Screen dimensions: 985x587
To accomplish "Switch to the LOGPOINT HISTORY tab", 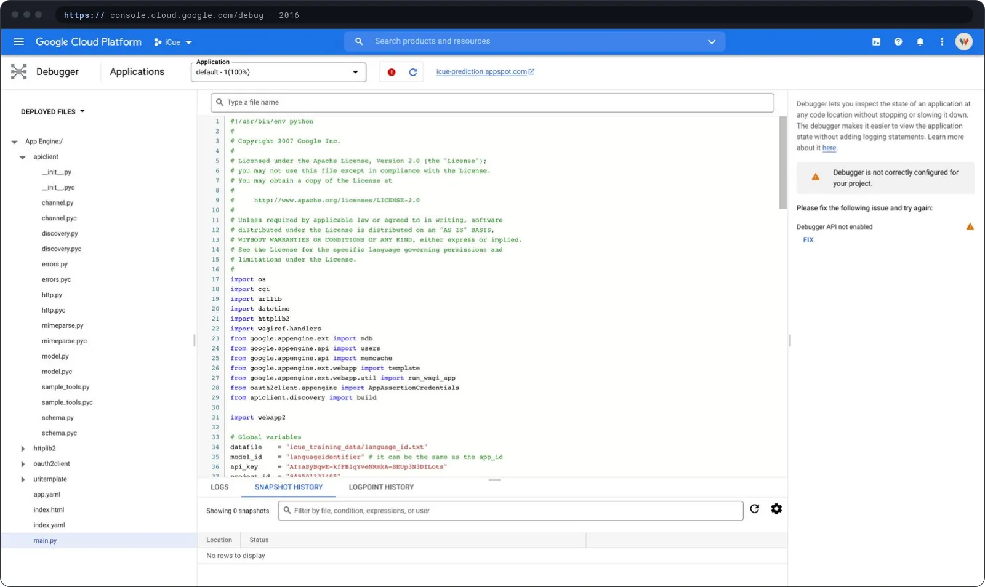I will 381,487.
